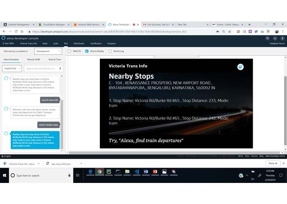Bookmark this page with the star icon
Viewport: 287px width, 204px height.
230,32
